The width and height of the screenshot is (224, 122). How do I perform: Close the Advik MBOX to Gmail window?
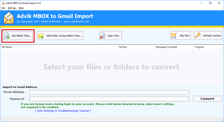click(219, 3)
